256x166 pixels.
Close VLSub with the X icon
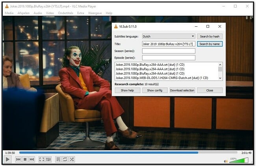coord(220,26)
